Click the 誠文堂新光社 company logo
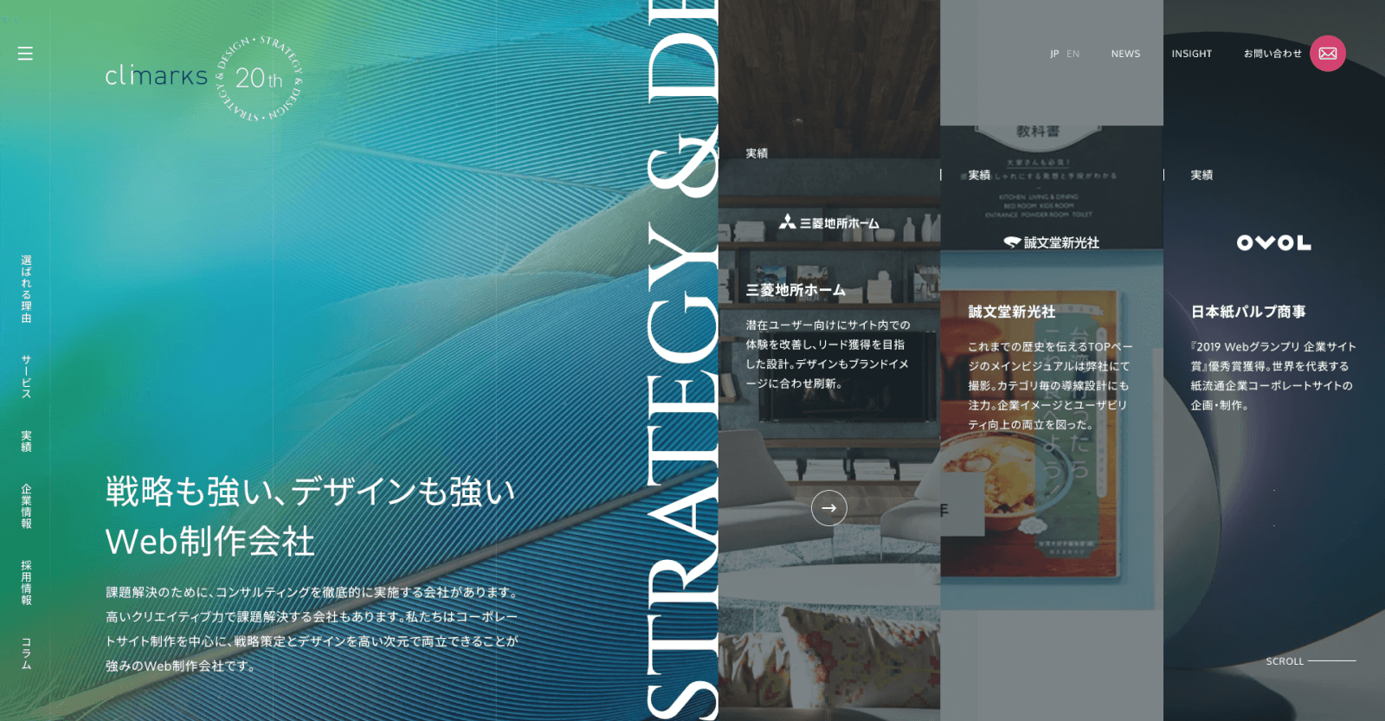Image resolution: width=1385 pixels, height=721 pixels. (x=1052, y=243)
